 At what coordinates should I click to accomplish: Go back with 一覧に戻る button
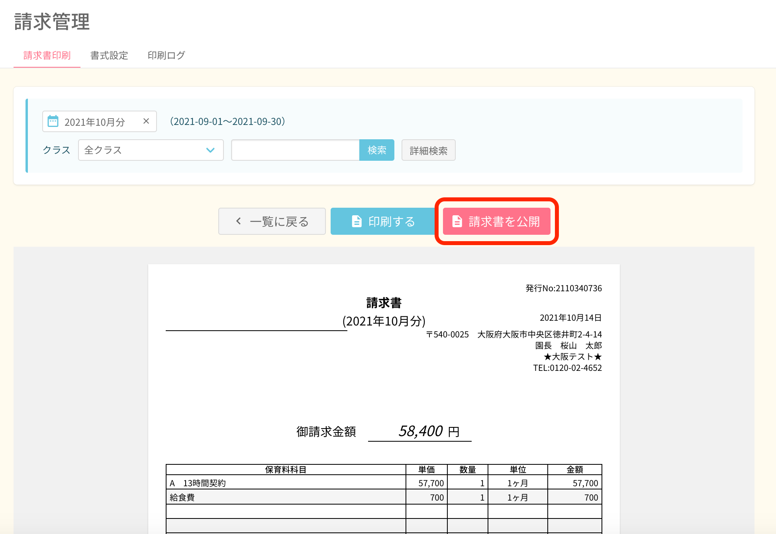(x=272, y=221)
